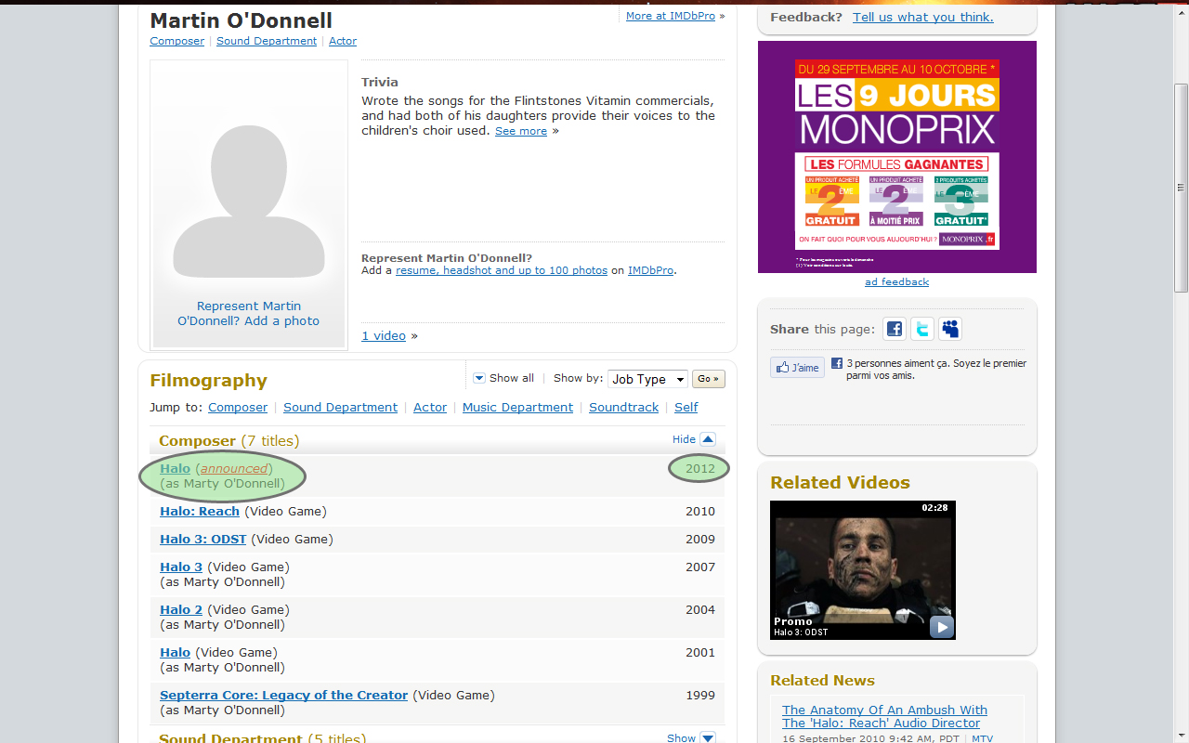Open See more trivia link
This screenshot has width=1189, height=743.
tap(521, 131)
